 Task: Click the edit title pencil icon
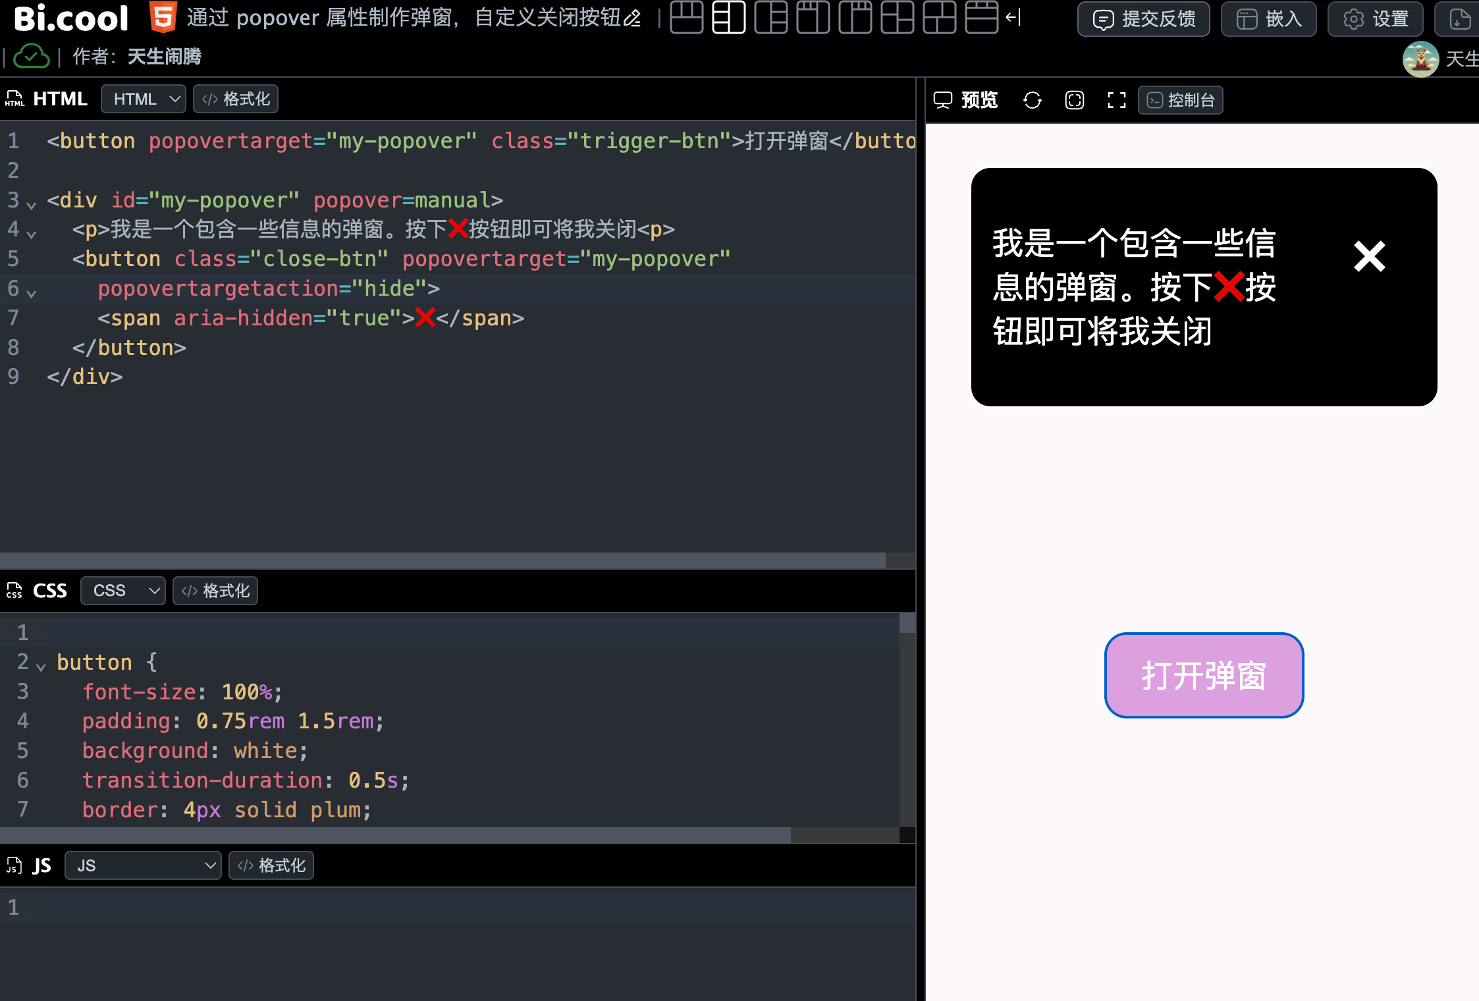(x=632, y=18)
